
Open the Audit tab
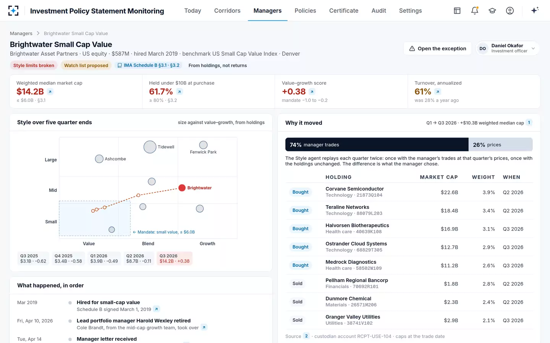tap(379, 11)
